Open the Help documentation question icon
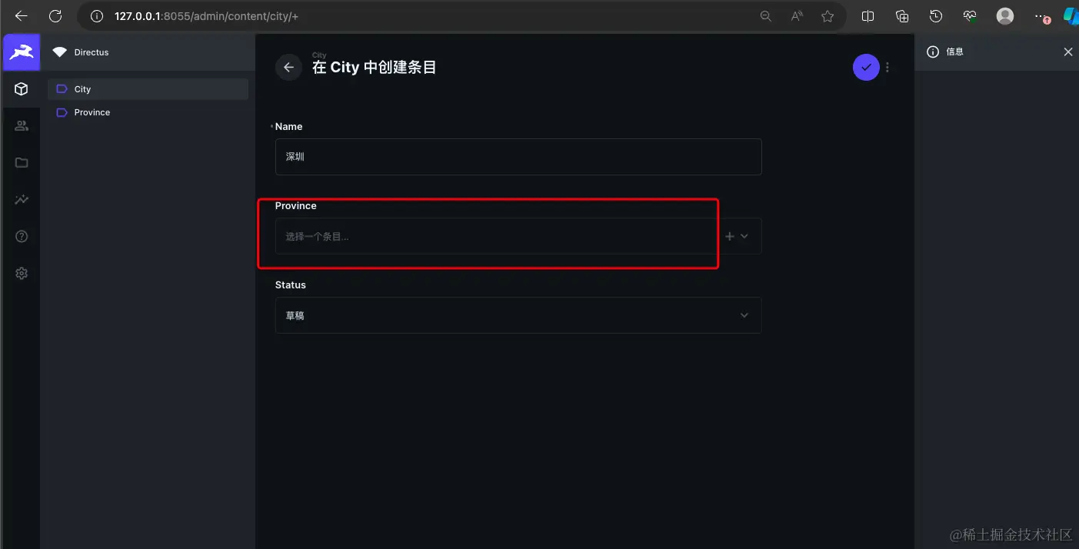Viewport: 1079px width, 549px height. coord(22,237)
